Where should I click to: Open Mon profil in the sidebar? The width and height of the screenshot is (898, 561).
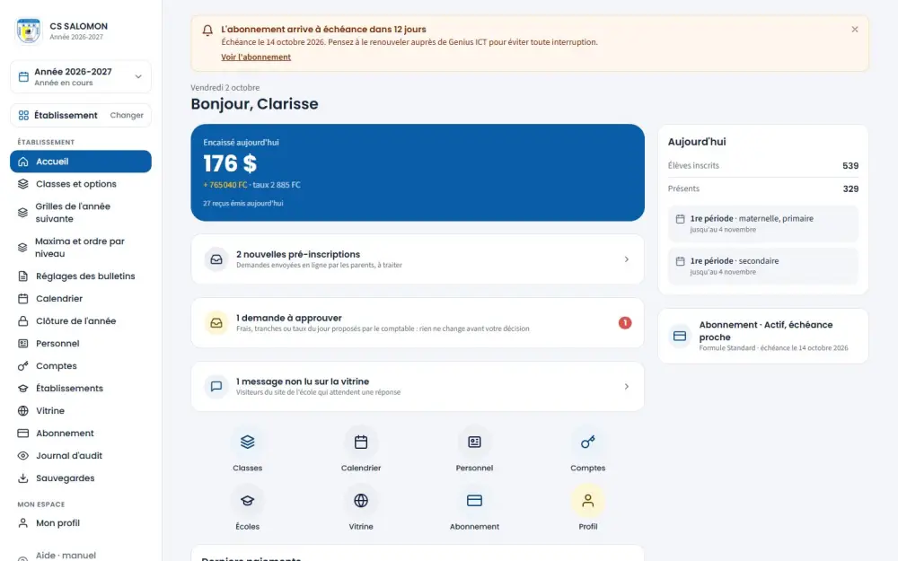point(81,522)
